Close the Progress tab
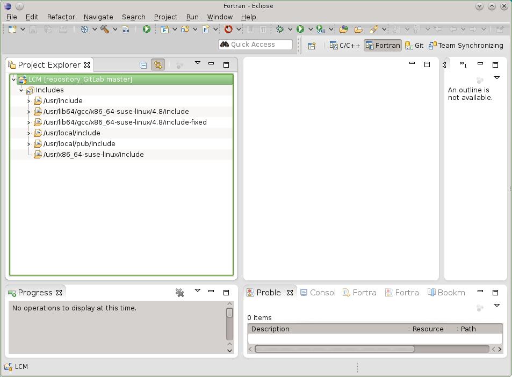This screenshot has height=377, width=512. (59, 293)
